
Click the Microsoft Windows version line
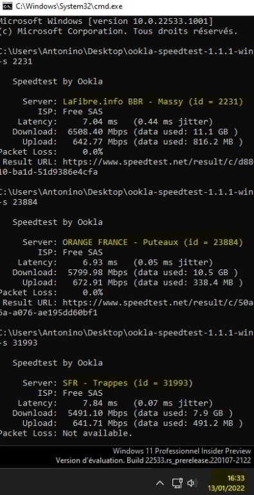106,21
